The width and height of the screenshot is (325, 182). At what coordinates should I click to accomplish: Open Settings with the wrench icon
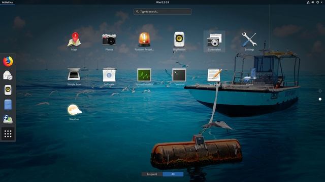(249, 41)
